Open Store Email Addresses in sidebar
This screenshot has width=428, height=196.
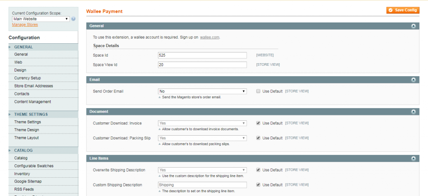pyautogui.click(x=43, y=86)
